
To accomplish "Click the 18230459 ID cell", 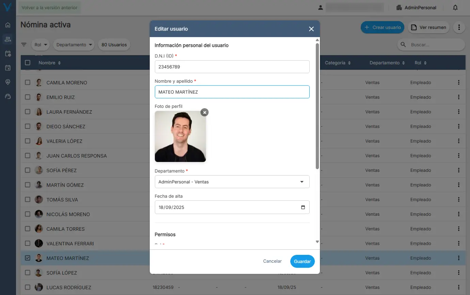I will pyautogui.click(x=163, y=287).
